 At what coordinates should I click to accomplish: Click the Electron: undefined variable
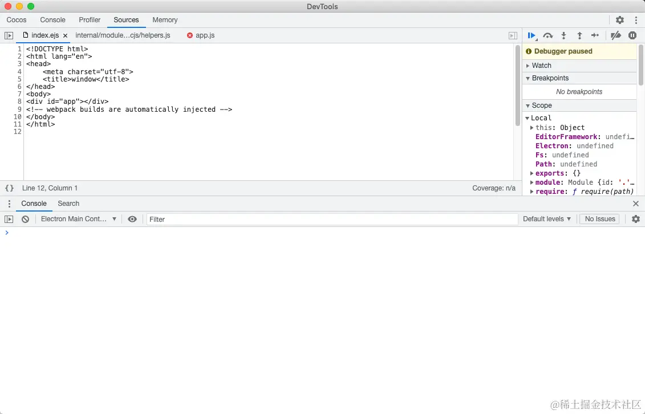tap(574, 145)
